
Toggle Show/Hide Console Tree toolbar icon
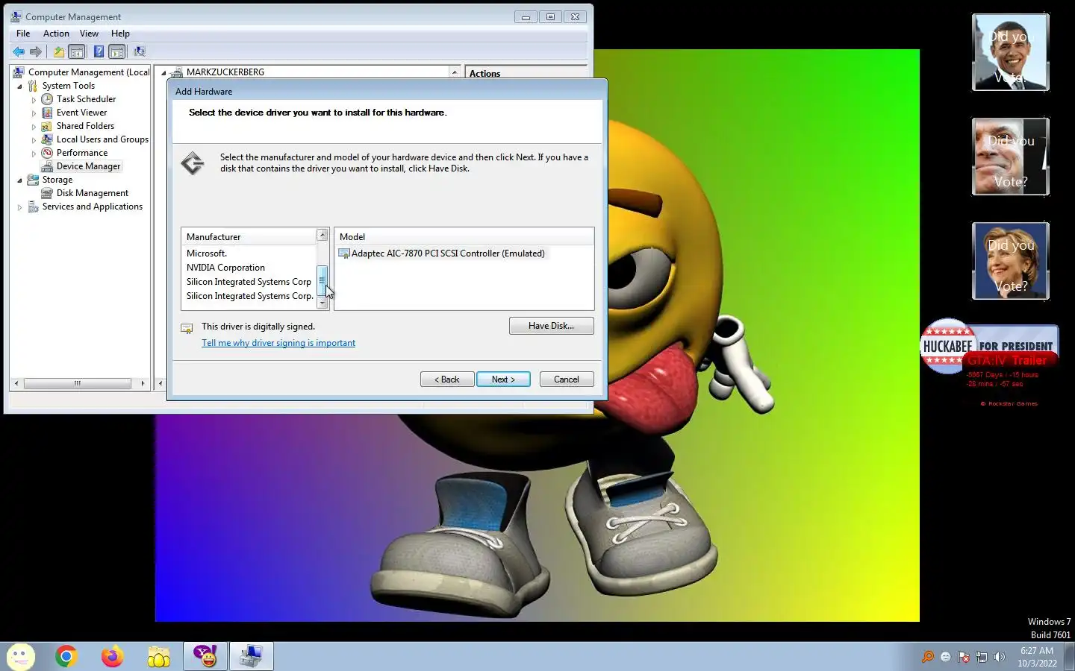click(x=76, y=51)
